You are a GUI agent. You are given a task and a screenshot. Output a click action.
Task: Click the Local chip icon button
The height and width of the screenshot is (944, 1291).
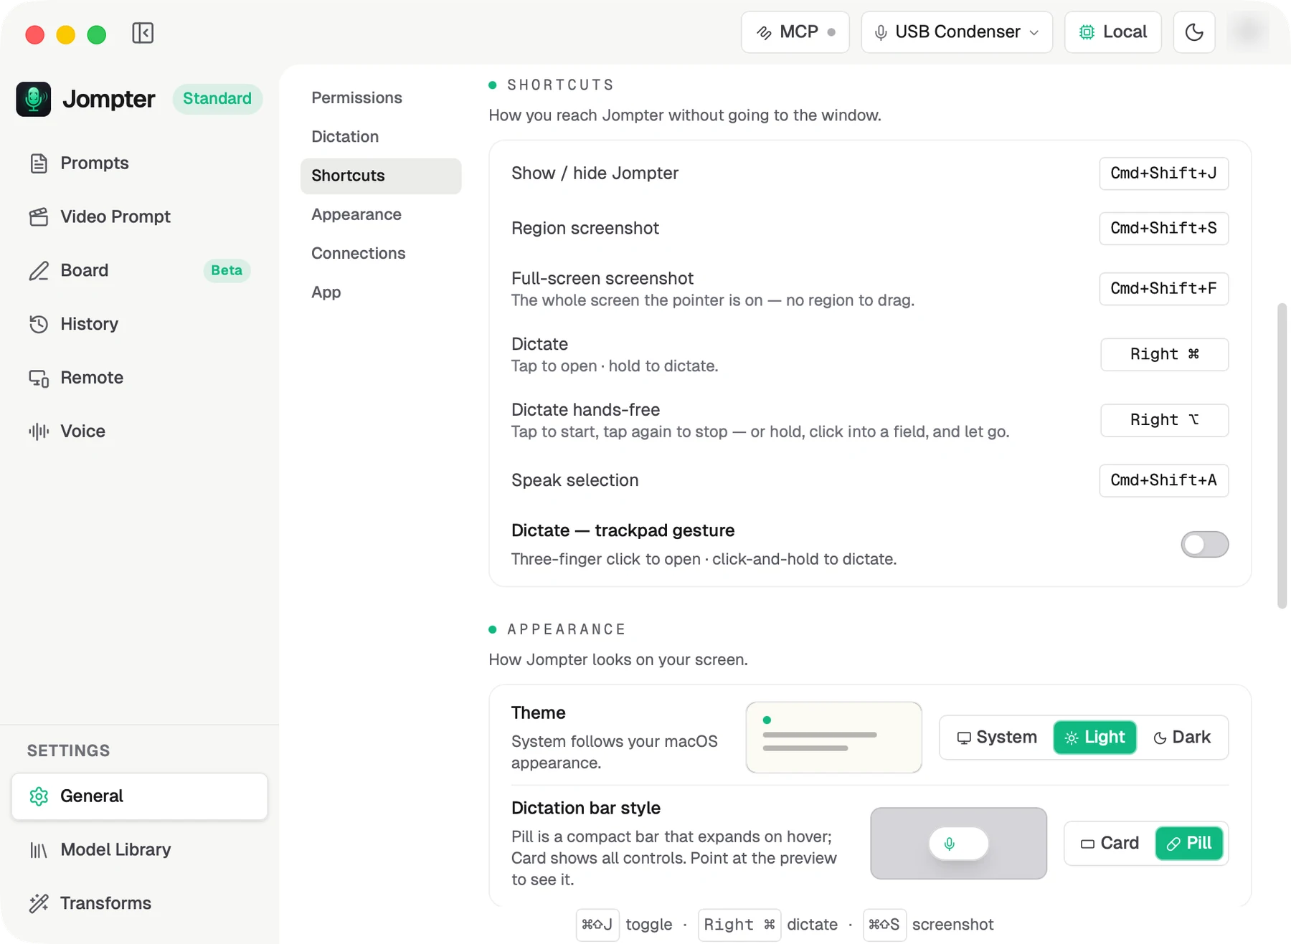pyautogui.click(x=1113, y=32)
